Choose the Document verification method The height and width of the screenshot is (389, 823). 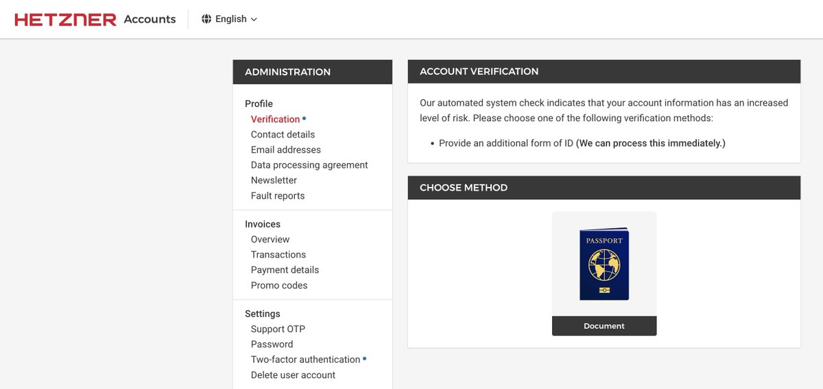[604, 326]
